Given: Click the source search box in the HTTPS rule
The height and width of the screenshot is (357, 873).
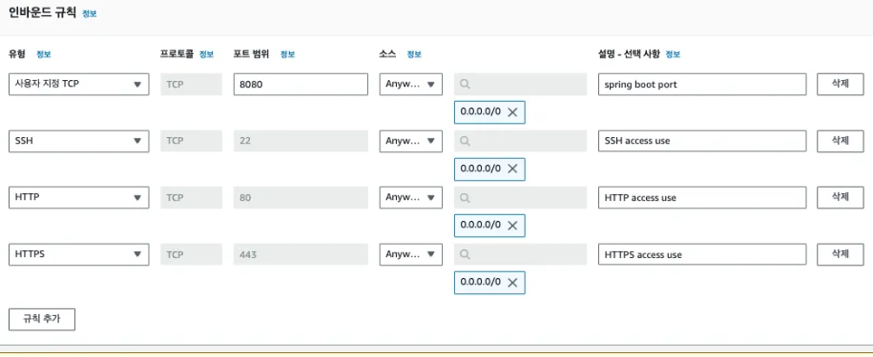Looking at the screenshot, I should click(520, 254).
